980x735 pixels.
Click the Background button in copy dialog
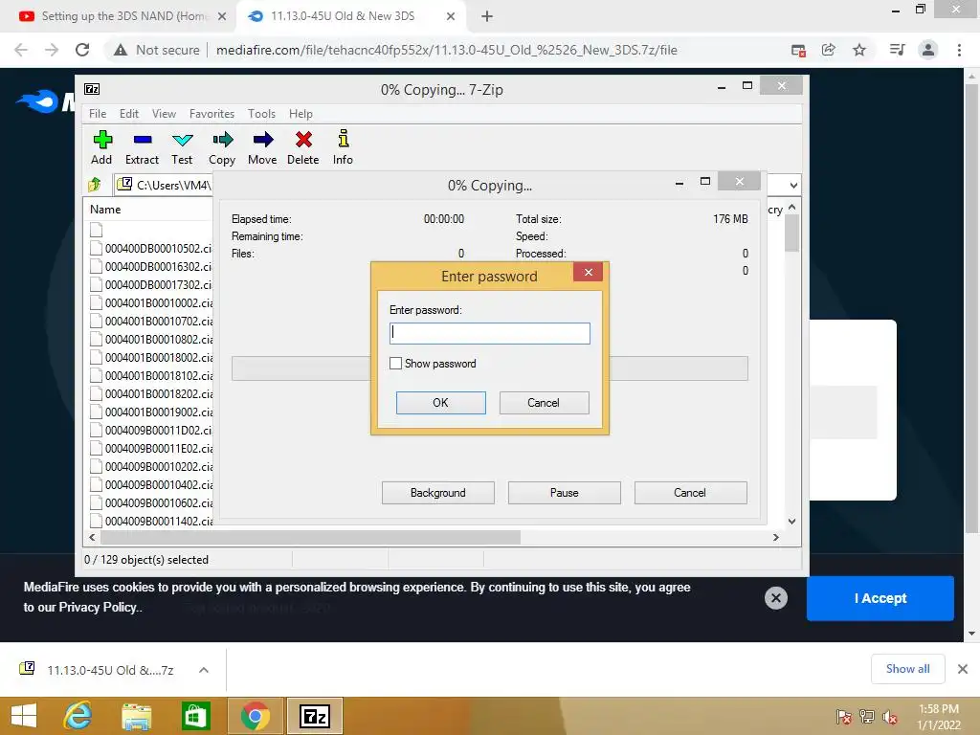pyautogui.click(x=438, y=493)
